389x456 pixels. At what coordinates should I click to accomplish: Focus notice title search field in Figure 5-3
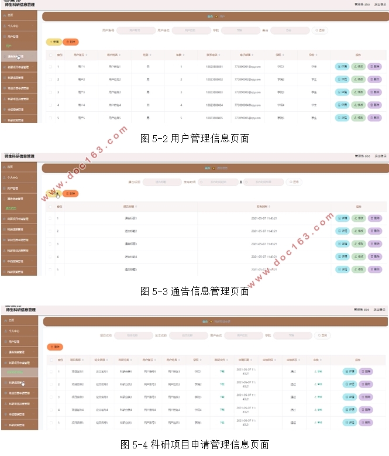point(162,182)
